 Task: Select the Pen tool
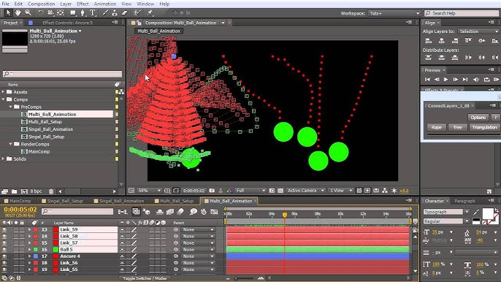(83, 13)
